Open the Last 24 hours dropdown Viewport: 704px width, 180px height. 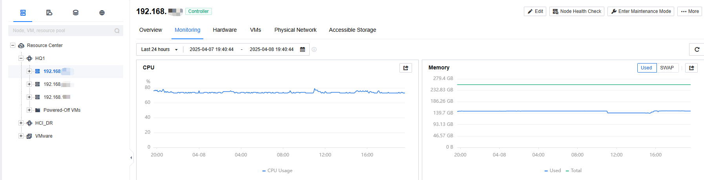pos(160,49)
